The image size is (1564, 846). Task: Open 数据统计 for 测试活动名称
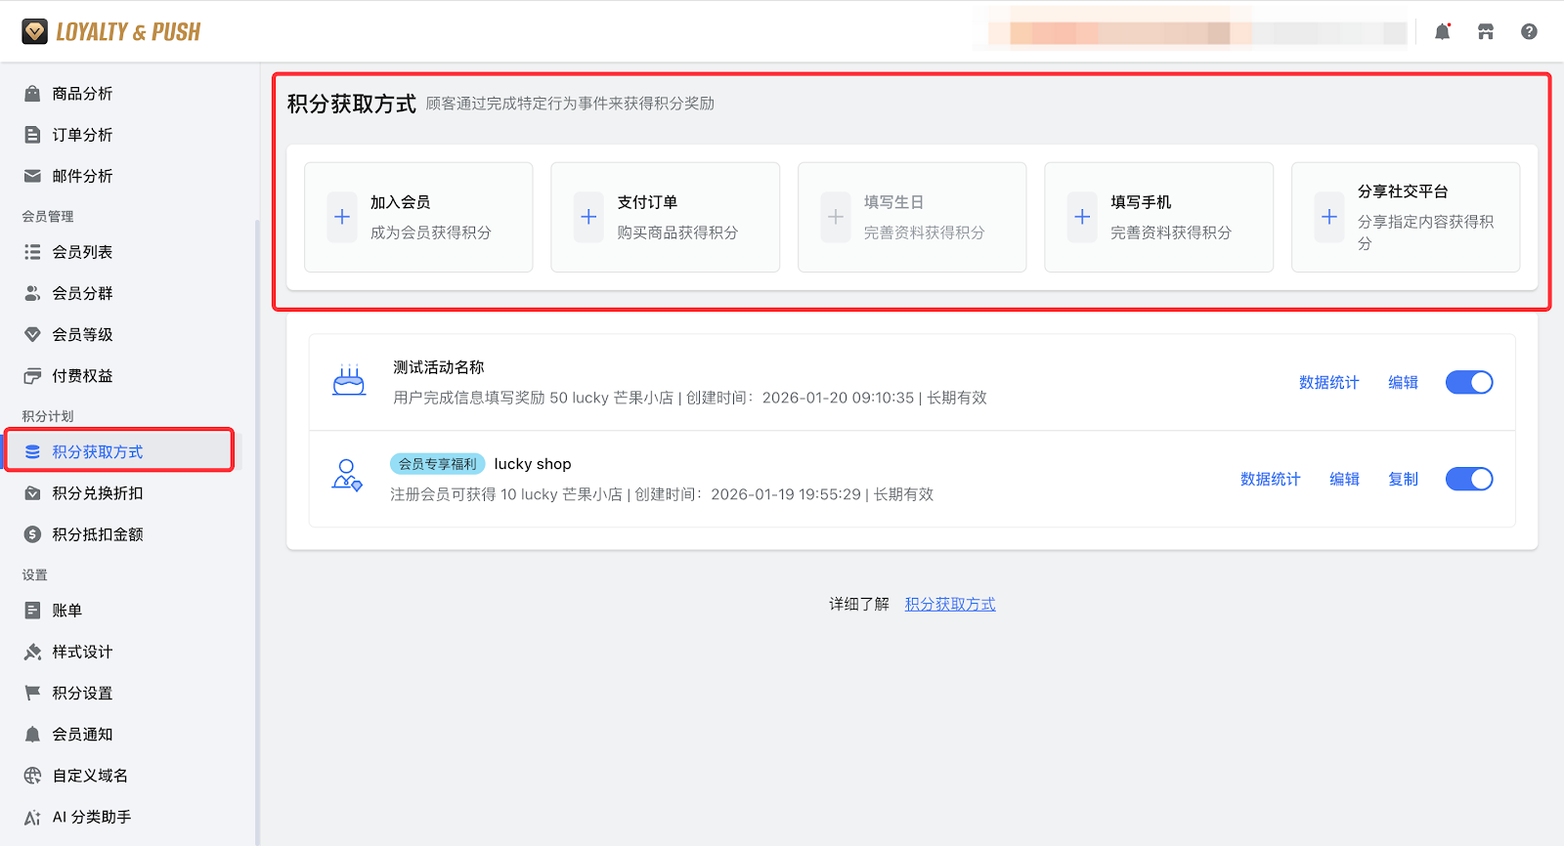(x=1328, y=383)
